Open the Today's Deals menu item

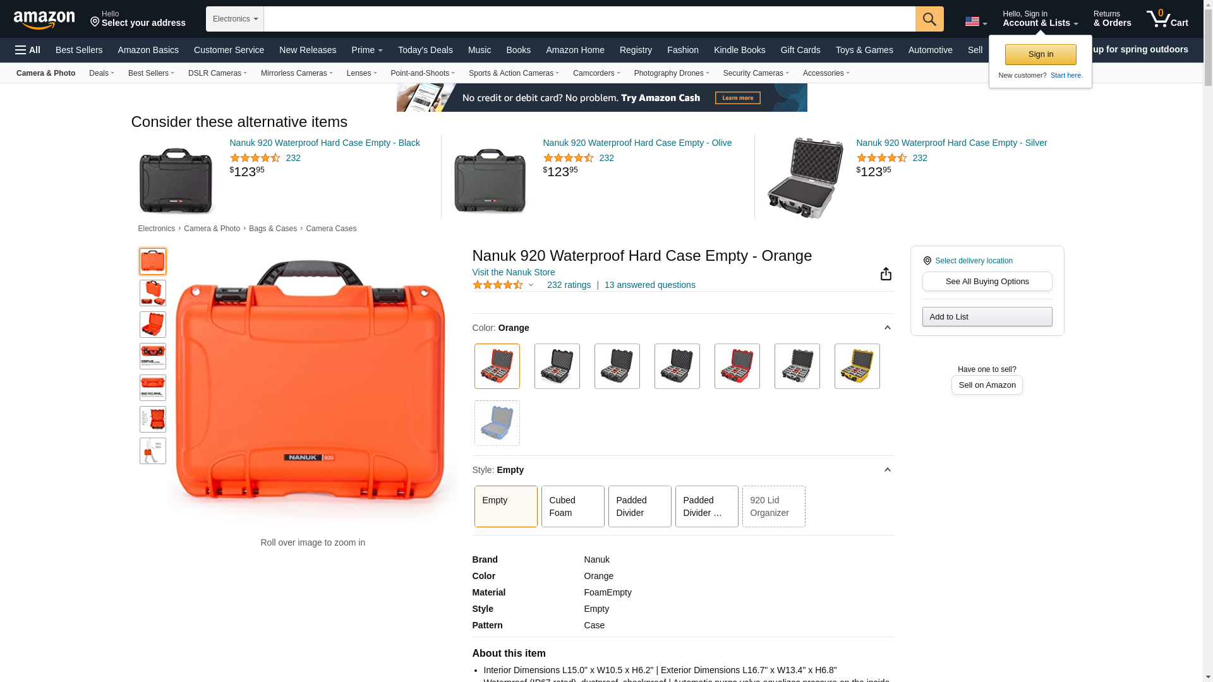tap(425, 50)
